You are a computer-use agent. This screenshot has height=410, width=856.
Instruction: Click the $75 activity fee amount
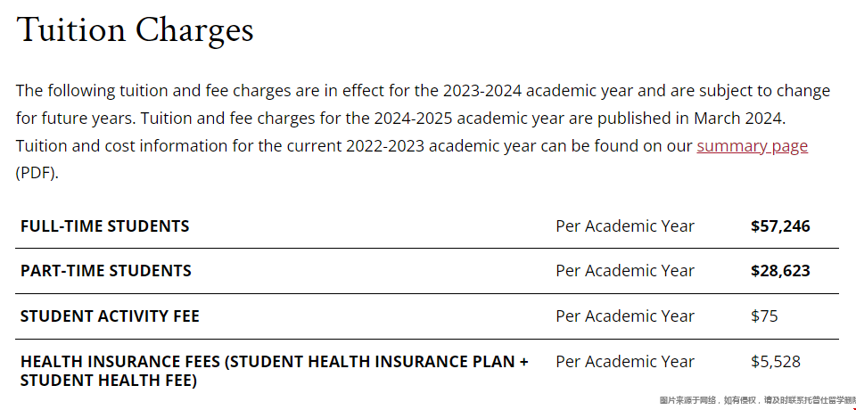[x=764, y=316]
